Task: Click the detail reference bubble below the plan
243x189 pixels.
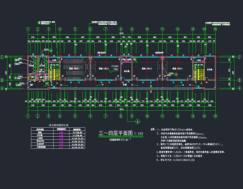Action: [137, 121]
